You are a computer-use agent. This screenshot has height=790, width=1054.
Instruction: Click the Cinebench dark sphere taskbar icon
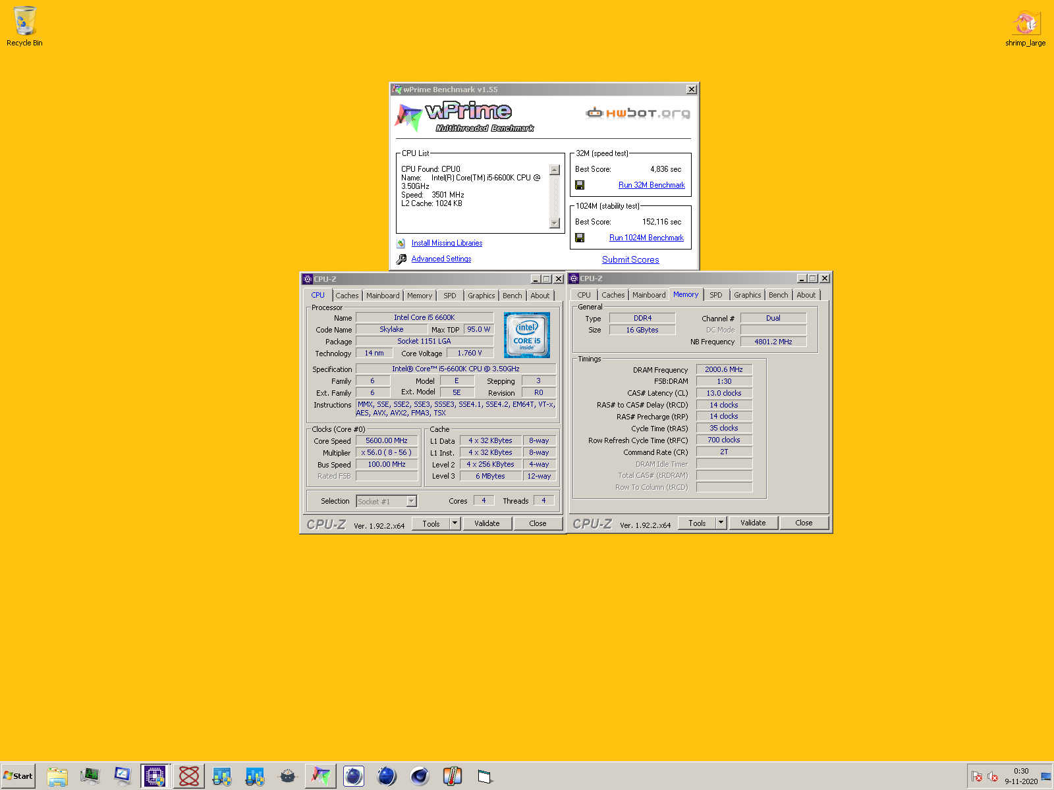[x=420, y=776]
